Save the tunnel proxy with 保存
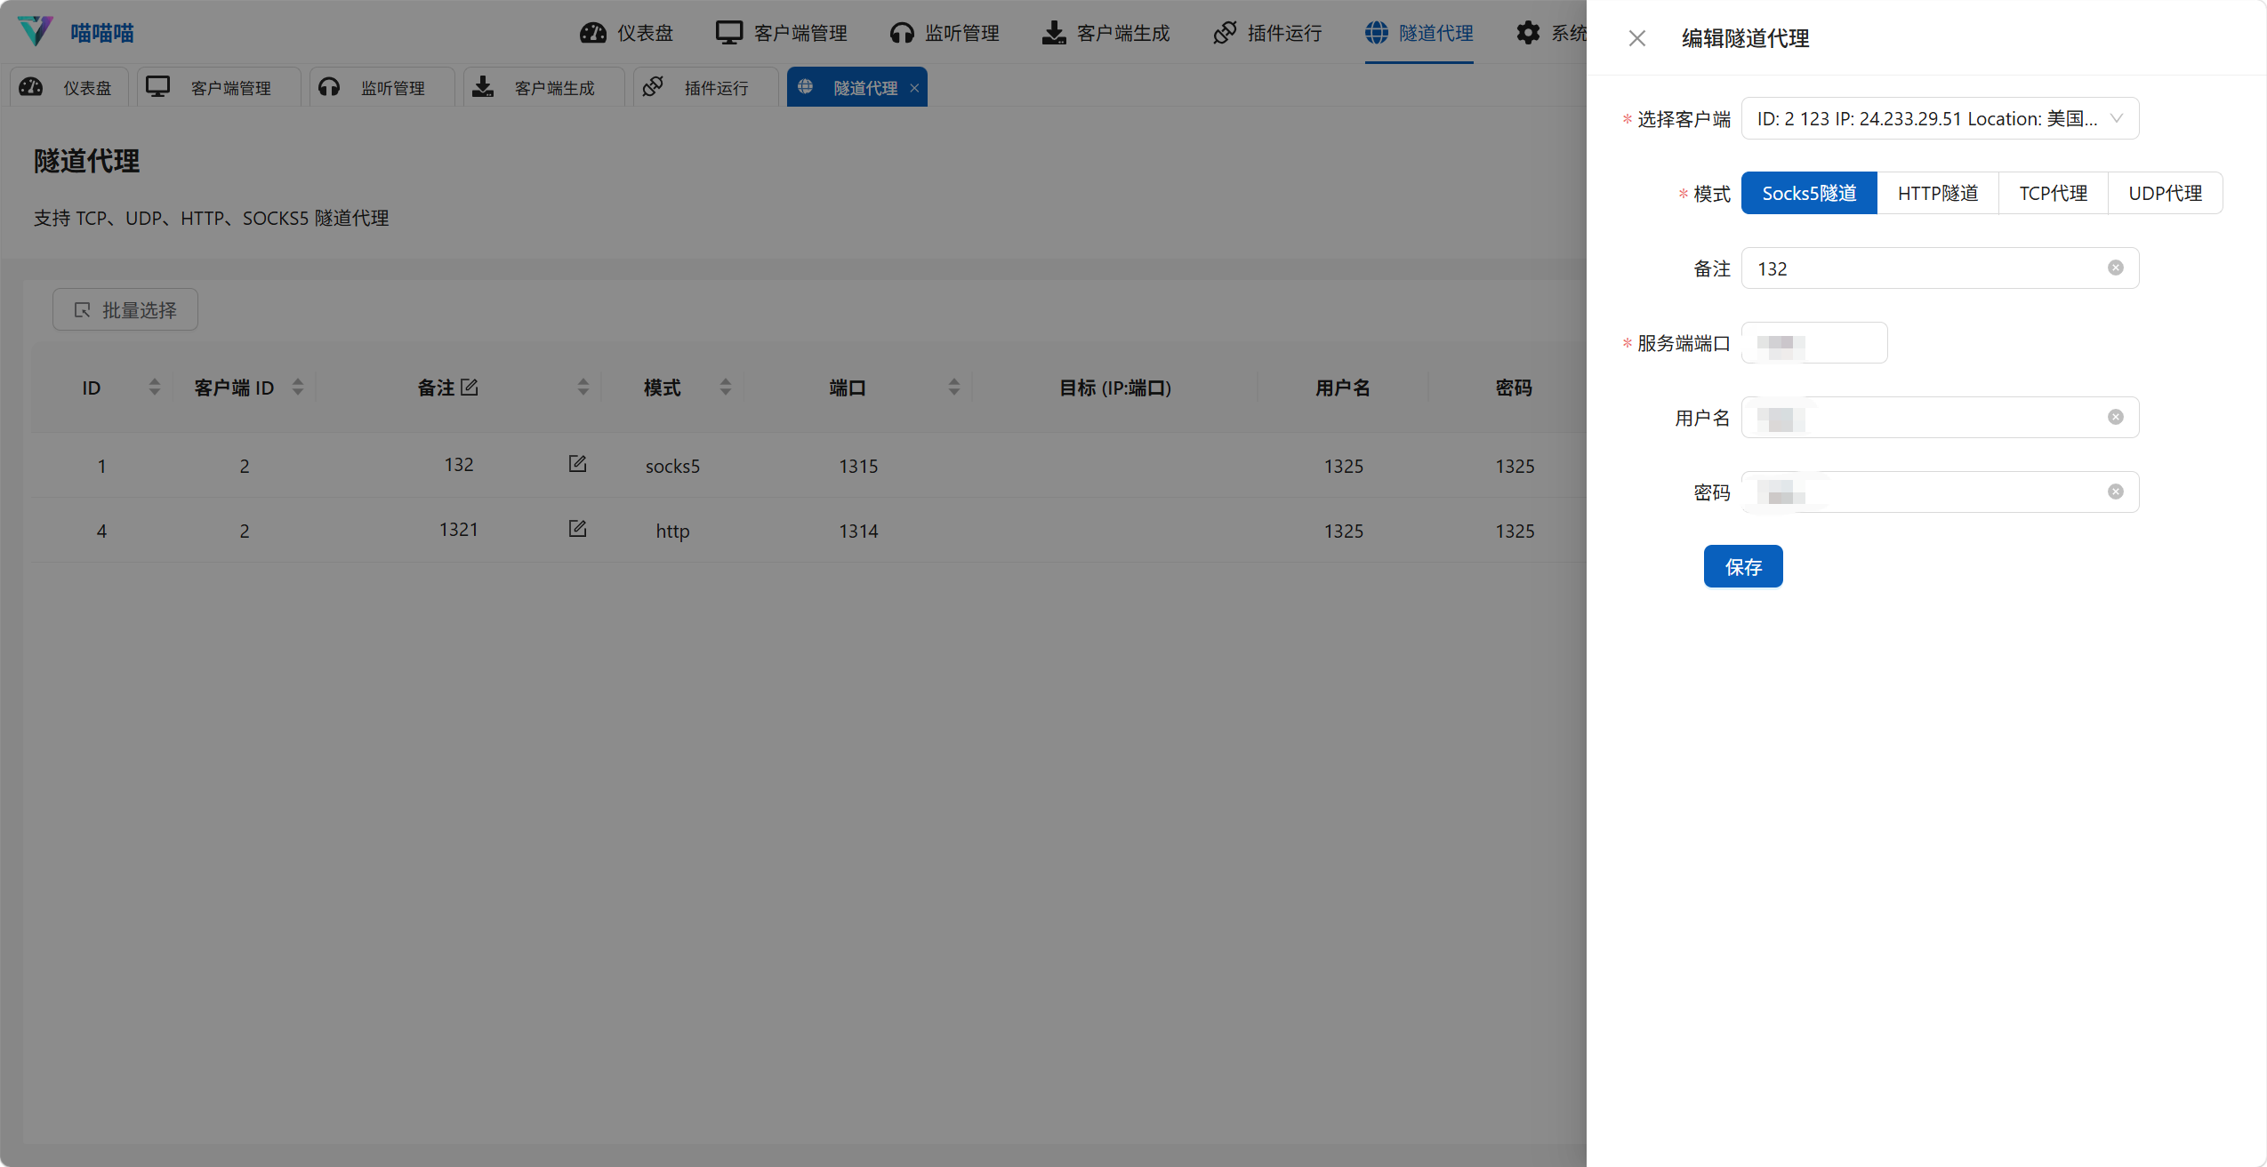2267x1167 pixels. coord(1743,566)
